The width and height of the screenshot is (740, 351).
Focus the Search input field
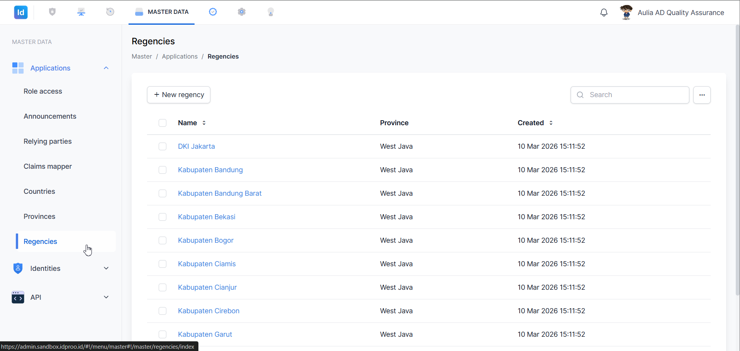630,95
